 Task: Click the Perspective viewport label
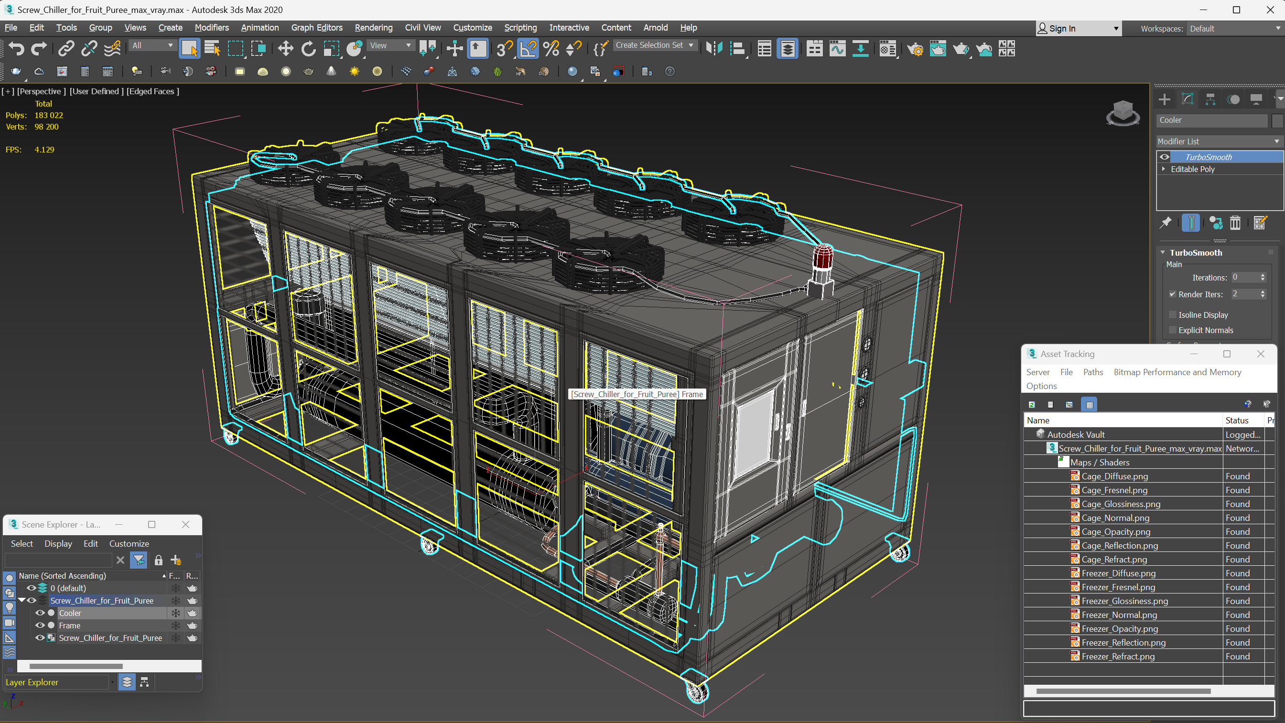point(41,91)
